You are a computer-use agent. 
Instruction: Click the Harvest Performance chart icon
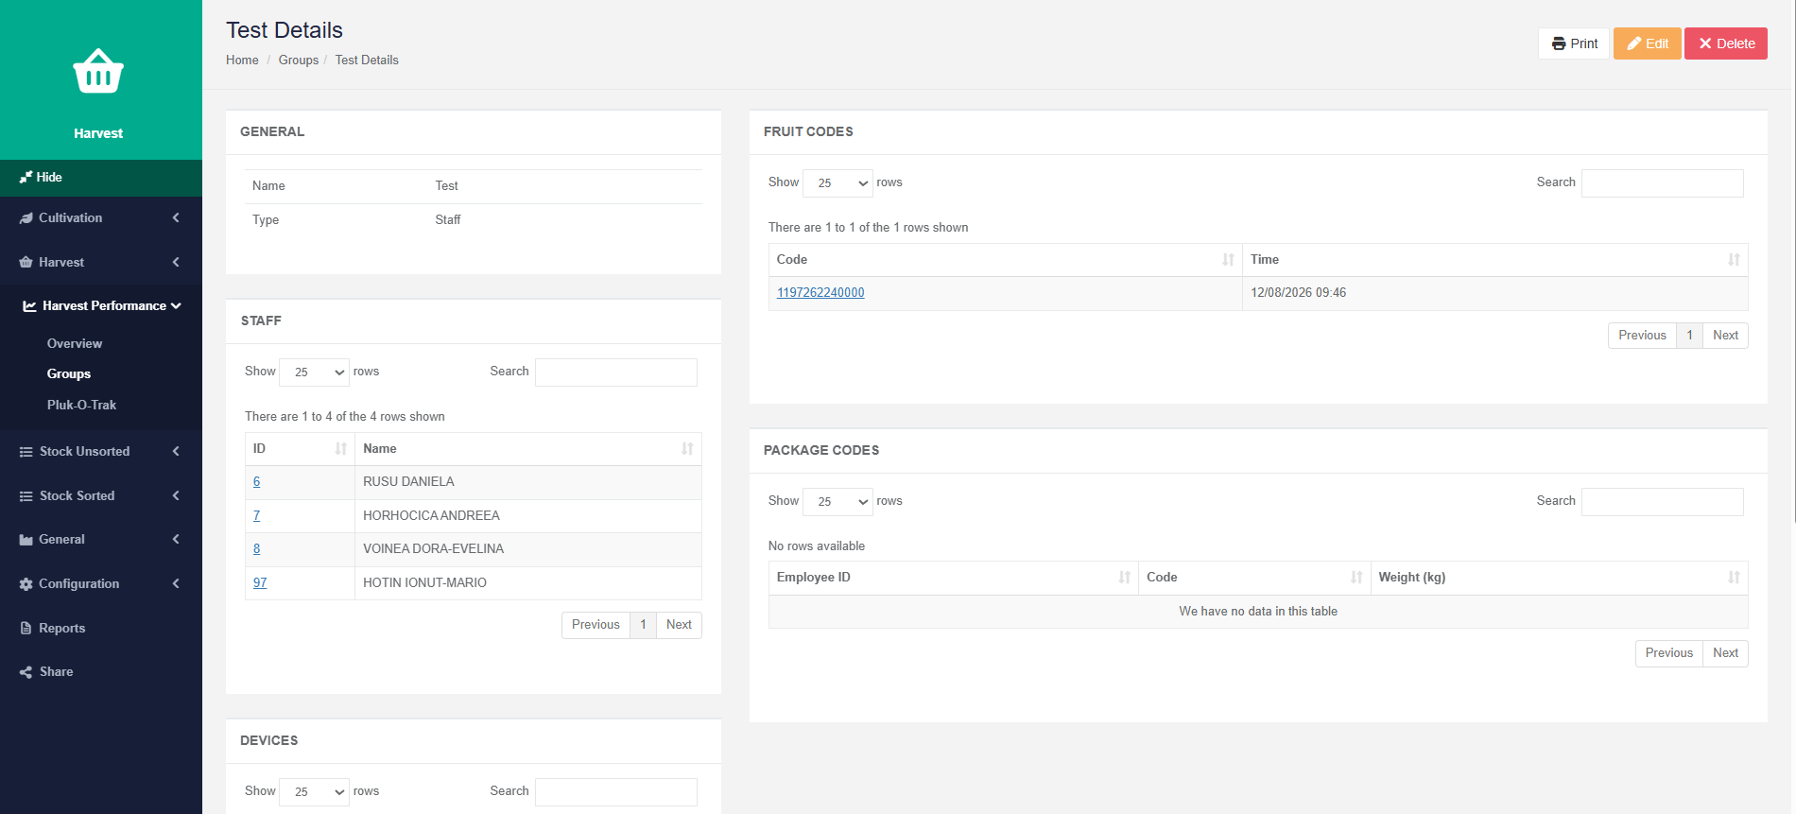[29, 305]
